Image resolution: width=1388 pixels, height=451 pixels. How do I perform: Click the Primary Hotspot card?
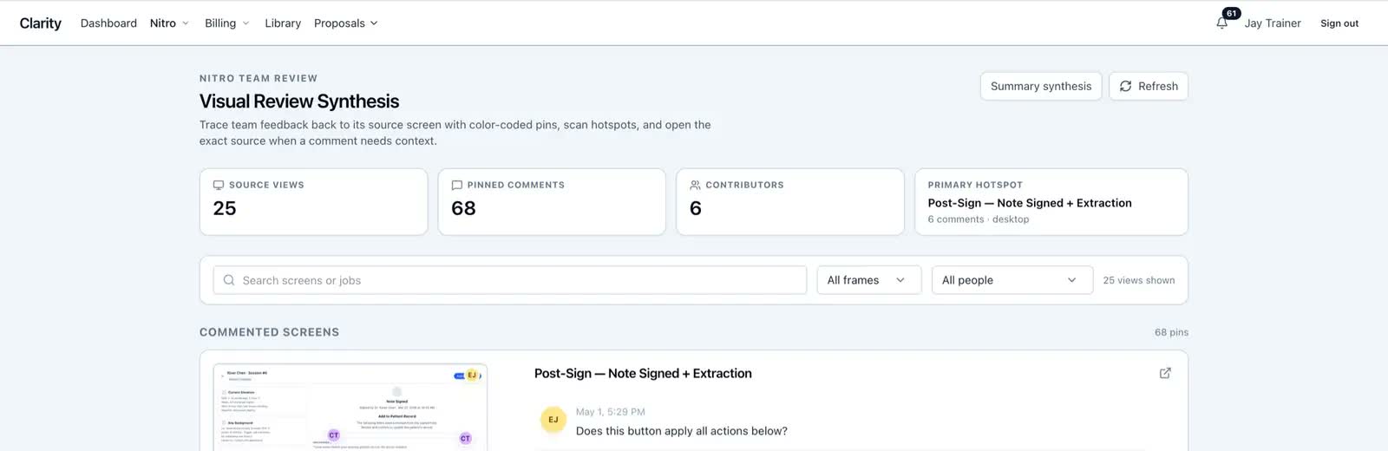1051,202
